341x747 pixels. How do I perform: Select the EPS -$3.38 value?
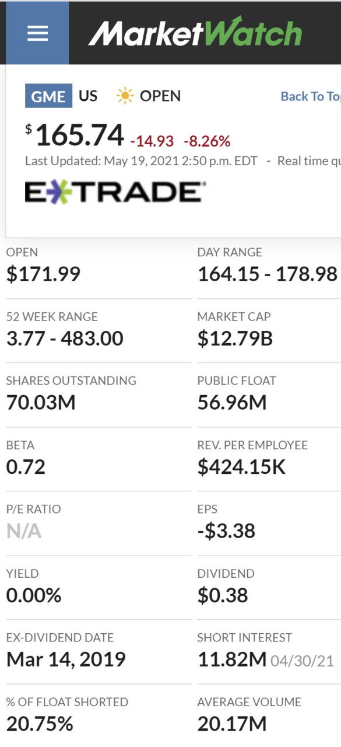(226, 530)
